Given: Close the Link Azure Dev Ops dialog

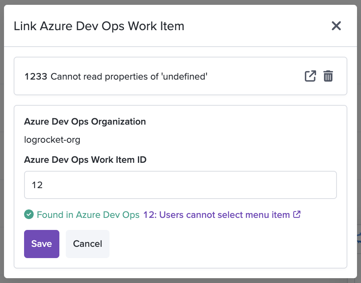Looking at the screenshot, I should (336, 26).
